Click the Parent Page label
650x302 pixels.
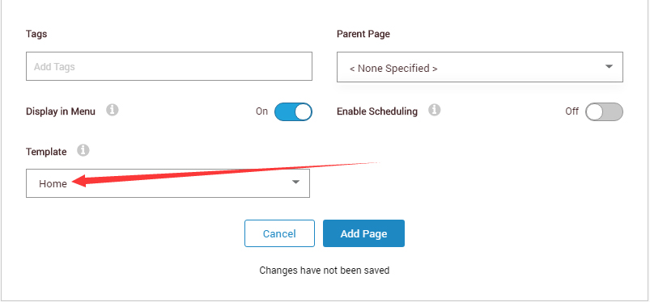(x=363, y=34)
